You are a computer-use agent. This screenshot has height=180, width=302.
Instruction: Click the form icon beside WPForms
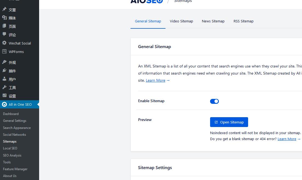(4, 51)
